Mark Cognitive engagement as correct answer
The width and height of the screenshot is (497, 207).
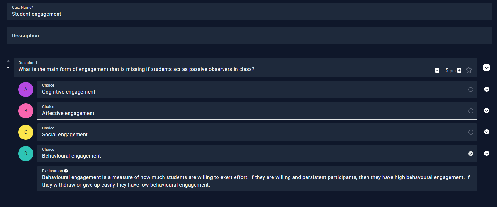[x=471, y=90]
